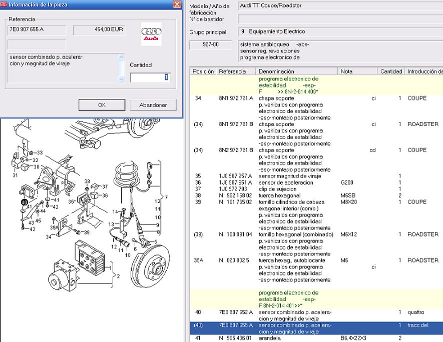Click the Nota column header
The width and height of the screenshot is (443, 342).
tap(357, 71)
